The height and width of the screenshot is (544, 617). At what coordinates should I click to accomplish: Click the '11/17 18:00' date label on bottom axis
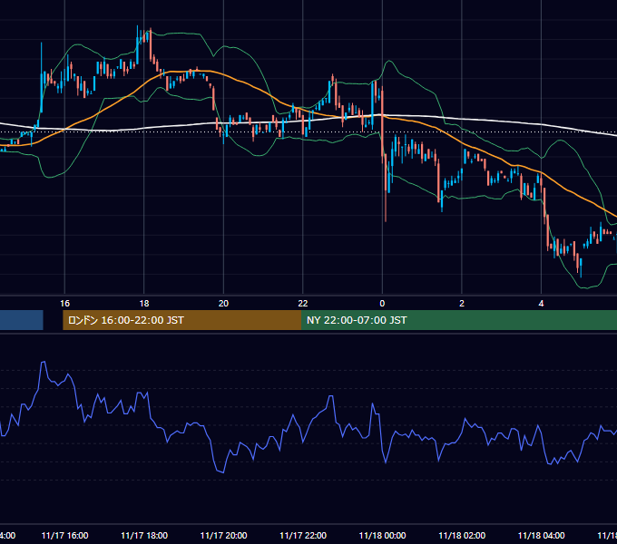(x=144, y=535)
